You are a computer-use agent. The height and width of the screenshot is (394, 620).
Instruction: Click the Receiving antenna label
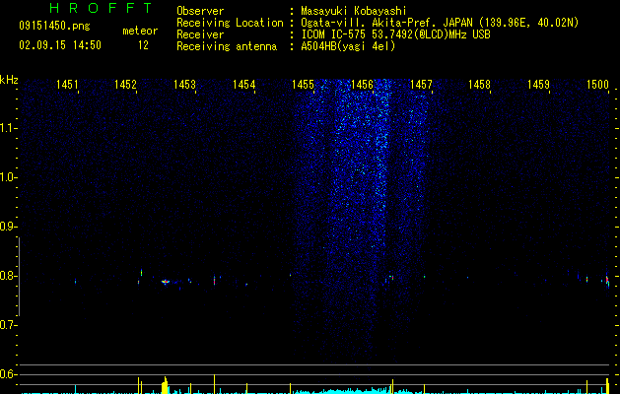coord(227,46)
